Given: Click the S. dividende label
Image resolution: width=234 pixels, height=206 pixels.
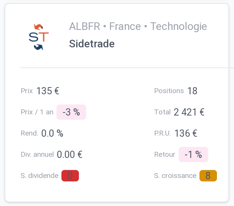Looking at the screenshot, I should [x=39, y=176].
